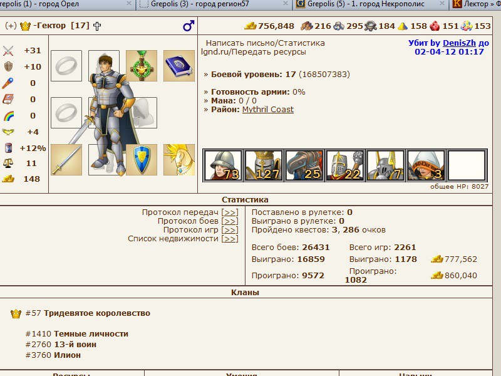The height and width of the screenshot is (376, 501).
Task: Open the [>>] link for Список недвижимости
Action: pos(230,239)
